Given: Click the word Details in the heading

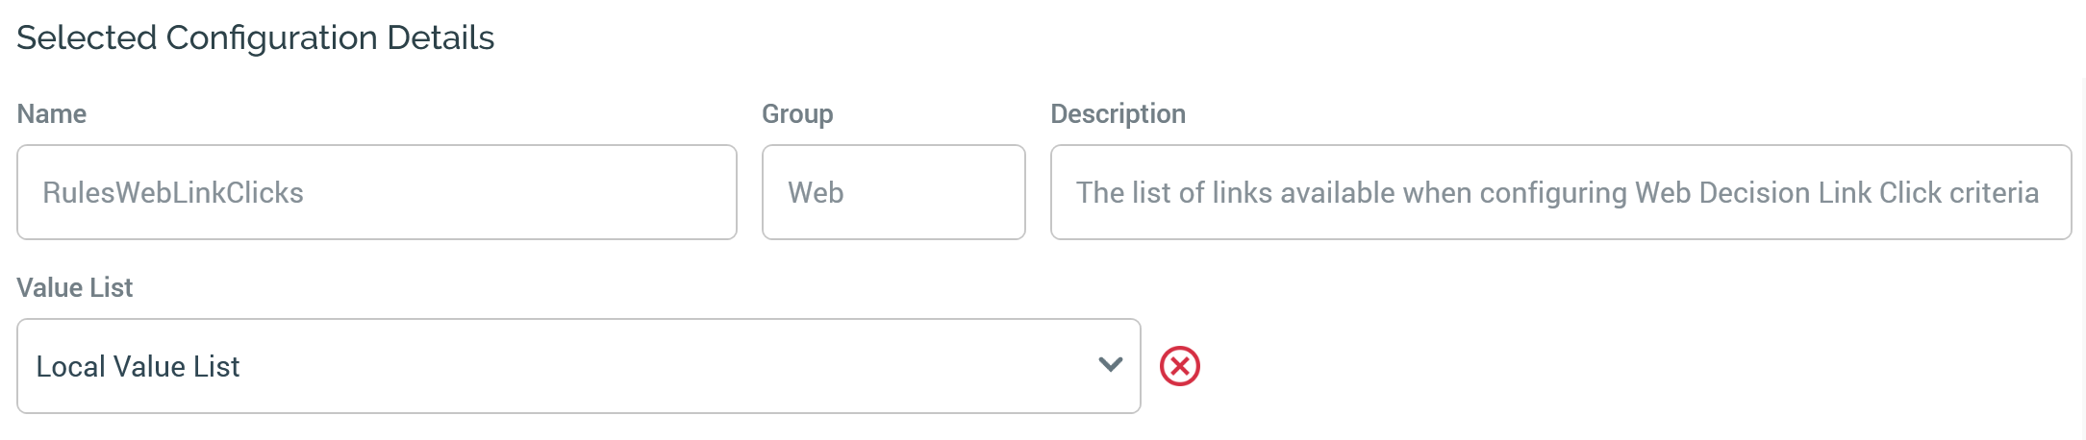Looking at the screenshot, I should point(440,38).
